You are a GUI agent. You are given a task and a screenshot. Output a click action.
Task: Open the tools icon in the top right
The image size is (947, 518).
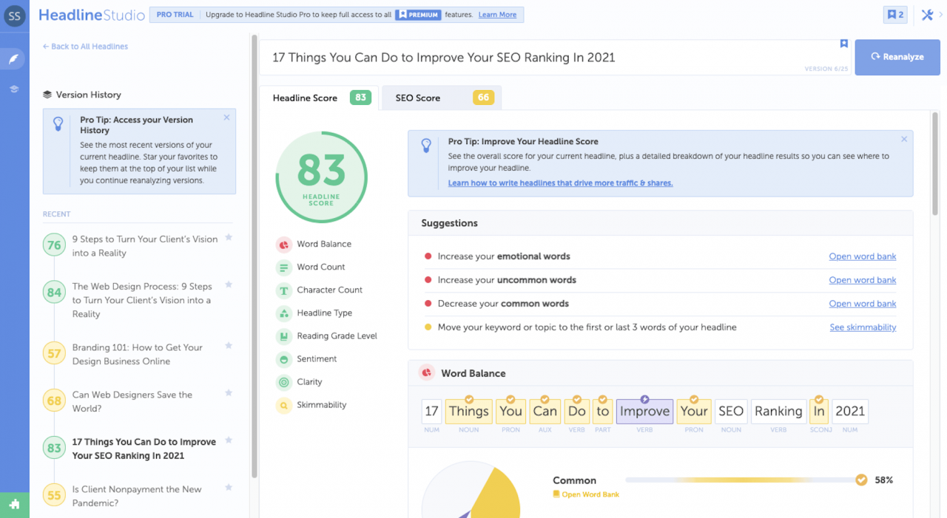tap(928, 14)
